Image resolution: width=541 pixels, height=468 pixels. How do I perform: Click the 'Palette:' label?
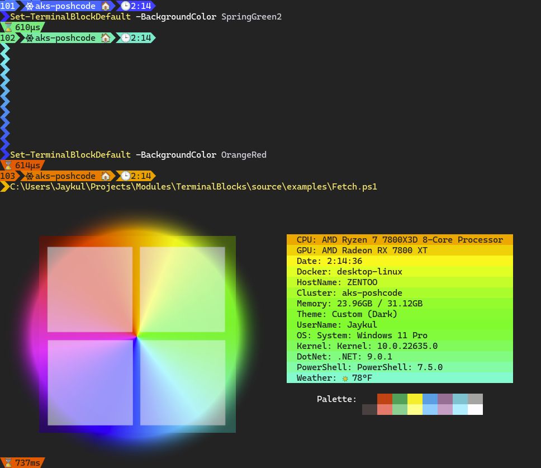(336, 399)
